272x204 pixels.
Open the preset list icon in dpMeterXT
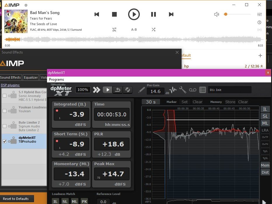coord(203,90)
